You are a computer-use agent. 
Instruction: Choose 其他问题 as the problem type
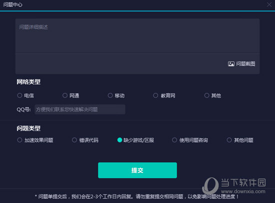coord(229,140)
